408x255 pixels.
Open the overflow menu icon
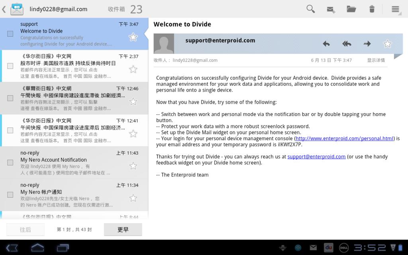pyautogui.click(x=396, y=10)
